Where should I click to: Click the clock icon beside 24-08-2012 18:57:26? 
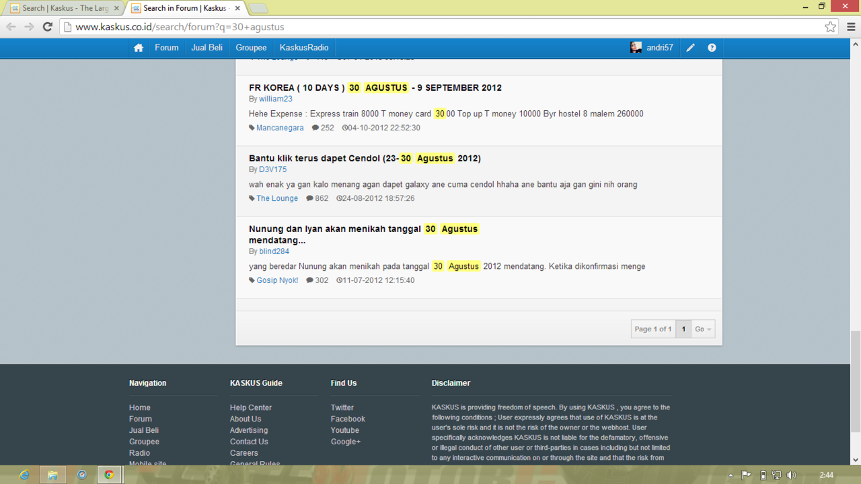point(339,198)
